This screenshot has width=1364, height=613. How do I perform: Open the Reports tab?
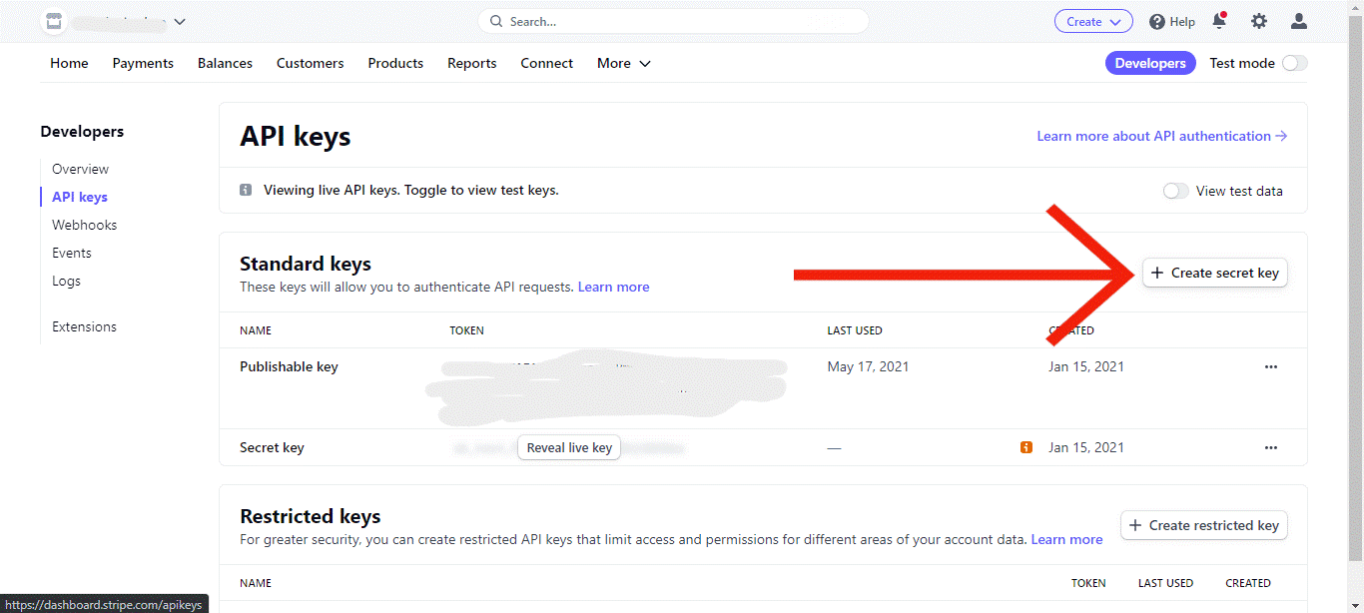472,63
